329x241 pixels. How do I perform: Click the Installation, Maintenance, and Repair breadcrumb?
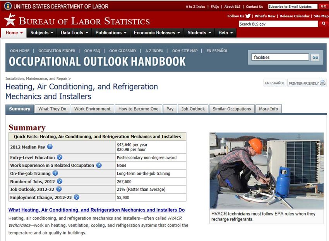pos(36,79)
